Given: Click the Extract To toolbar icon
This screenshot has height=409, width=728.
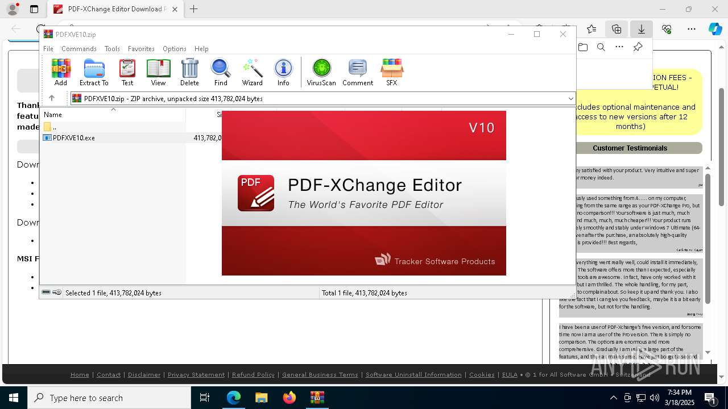Looking at the screenshot, I should (94, 72).
